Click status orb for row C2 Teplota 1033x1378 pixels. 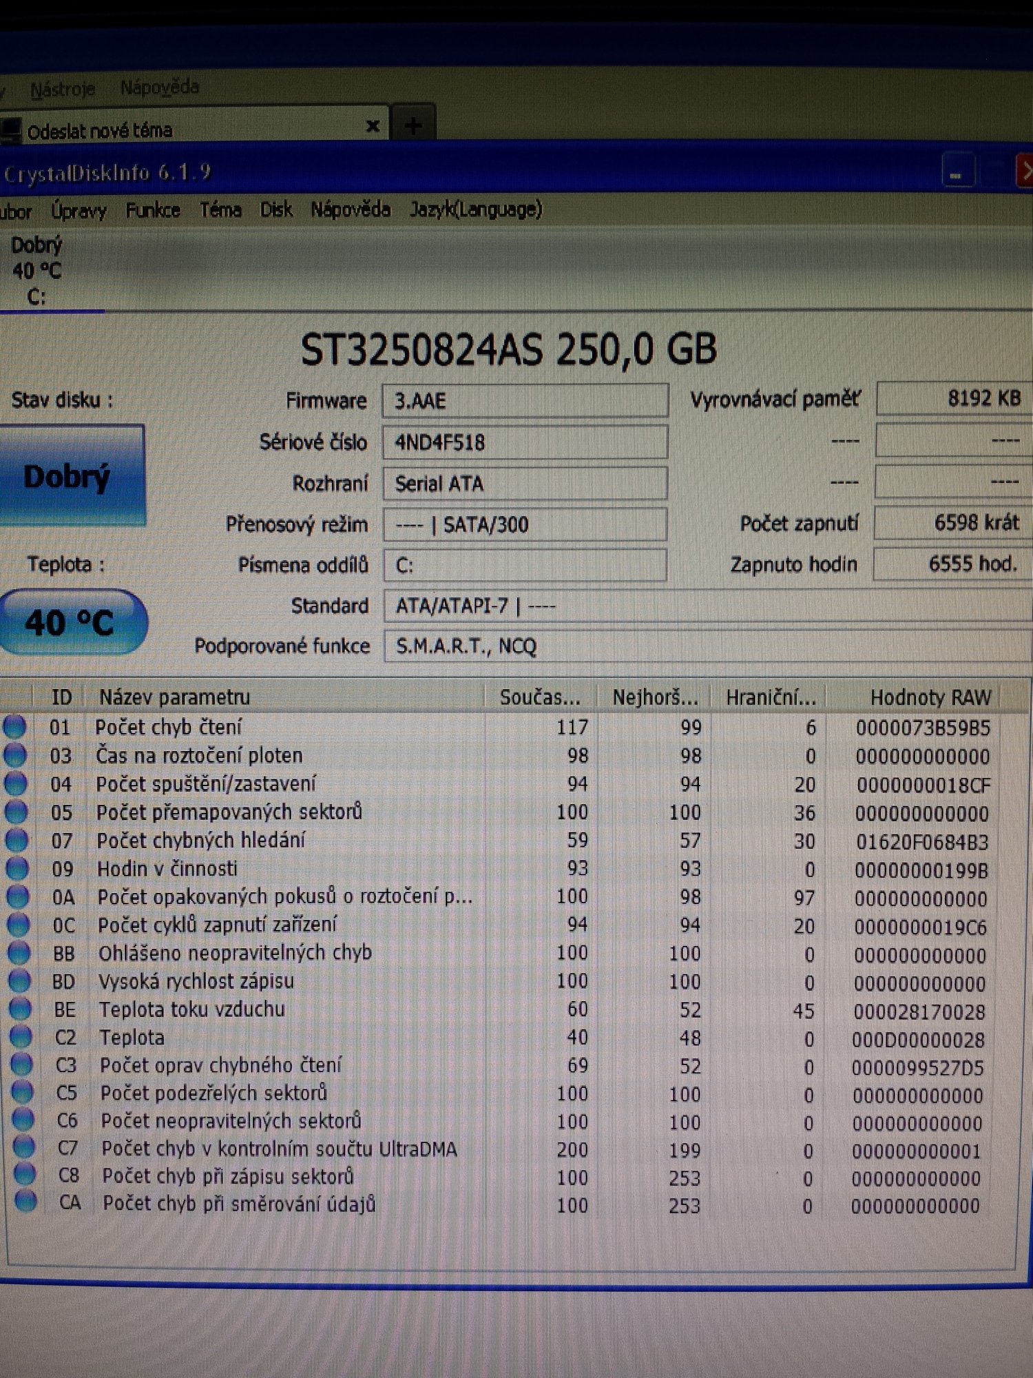pos(21,1037)
